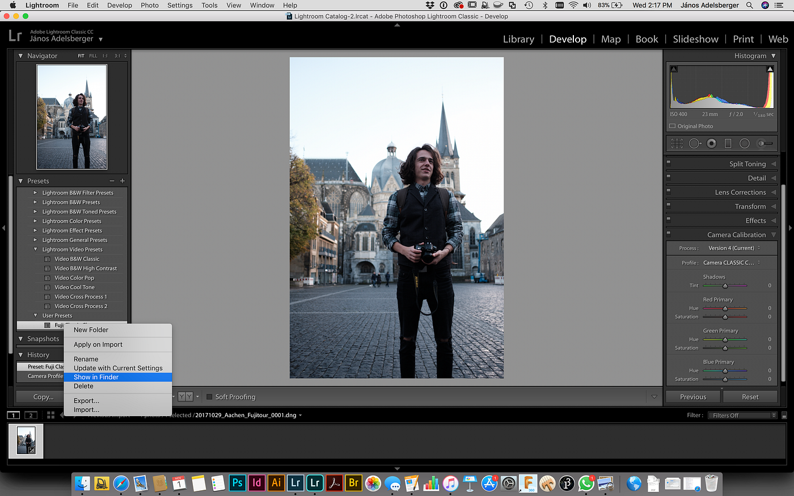The image size is (794, 496).
Task: Switch to the Library module
Action: [518, 39]
